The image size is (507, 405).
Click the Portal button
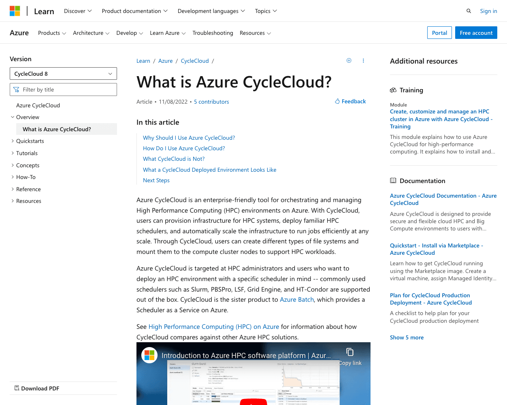tap(439, 33)
